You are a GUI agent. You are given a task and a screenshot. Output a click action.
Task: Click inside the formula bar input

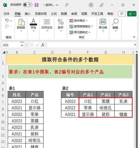coord(90,45)
